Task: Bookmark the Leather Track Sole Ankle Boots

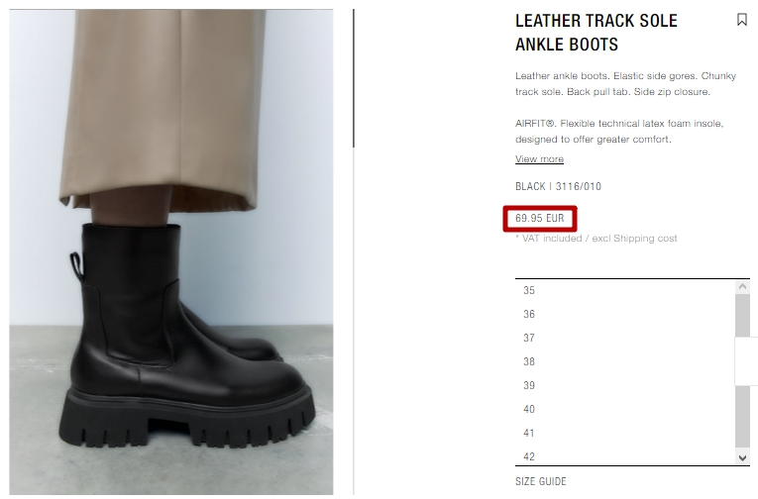Action: 741,20
